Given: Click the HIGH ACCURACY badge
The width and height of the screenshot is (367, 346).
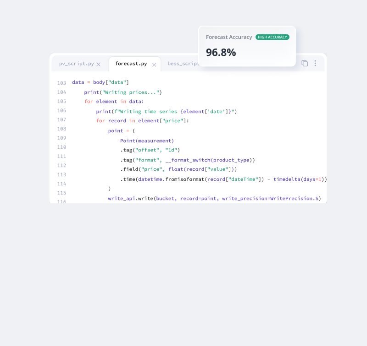Looking at the screenshot, I should pyautogui.click(x=272, y=37).
